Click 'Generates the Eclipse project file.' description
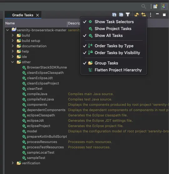 [96, 126]
